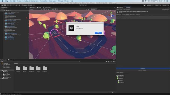Open the macOS Spotlight search icon
170x95 pixels.
(x=164, y=1)
